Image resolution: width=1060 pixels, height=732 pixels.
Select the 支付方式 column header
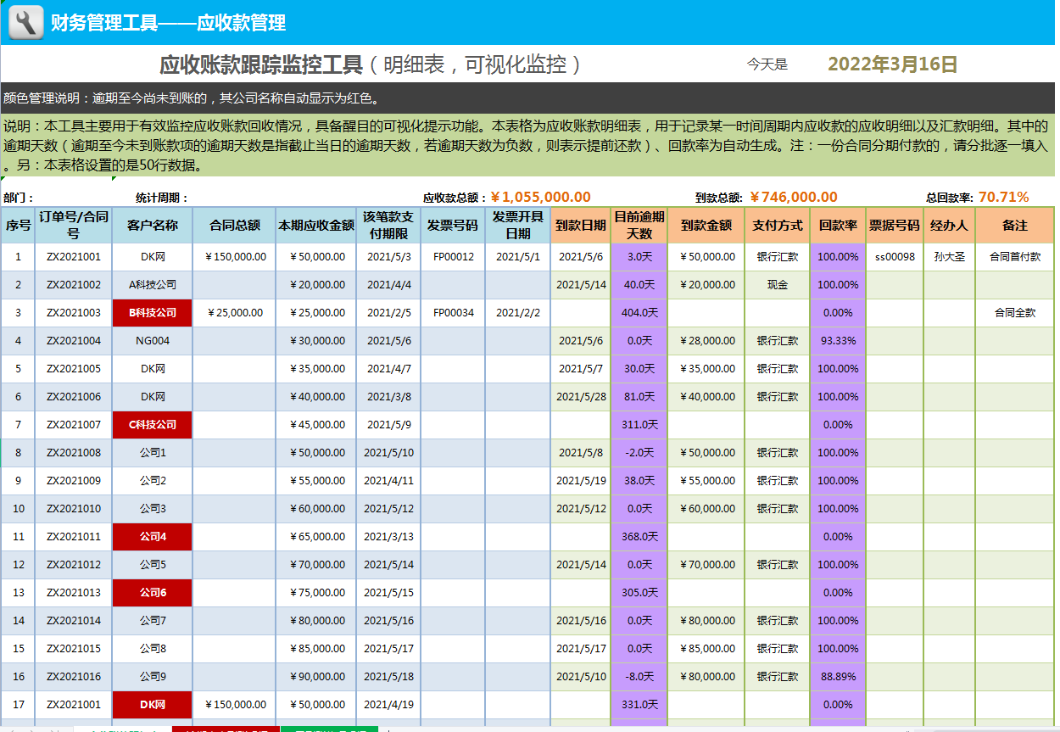[x=777, y=226]
